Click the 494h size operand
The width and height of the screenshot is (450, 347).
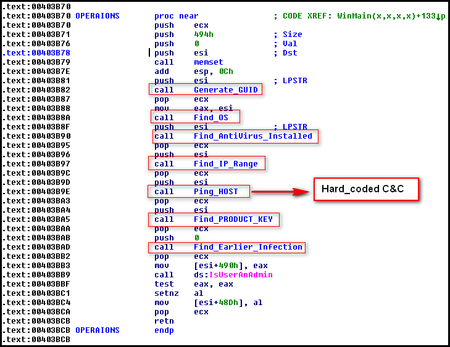coord(203,35)
